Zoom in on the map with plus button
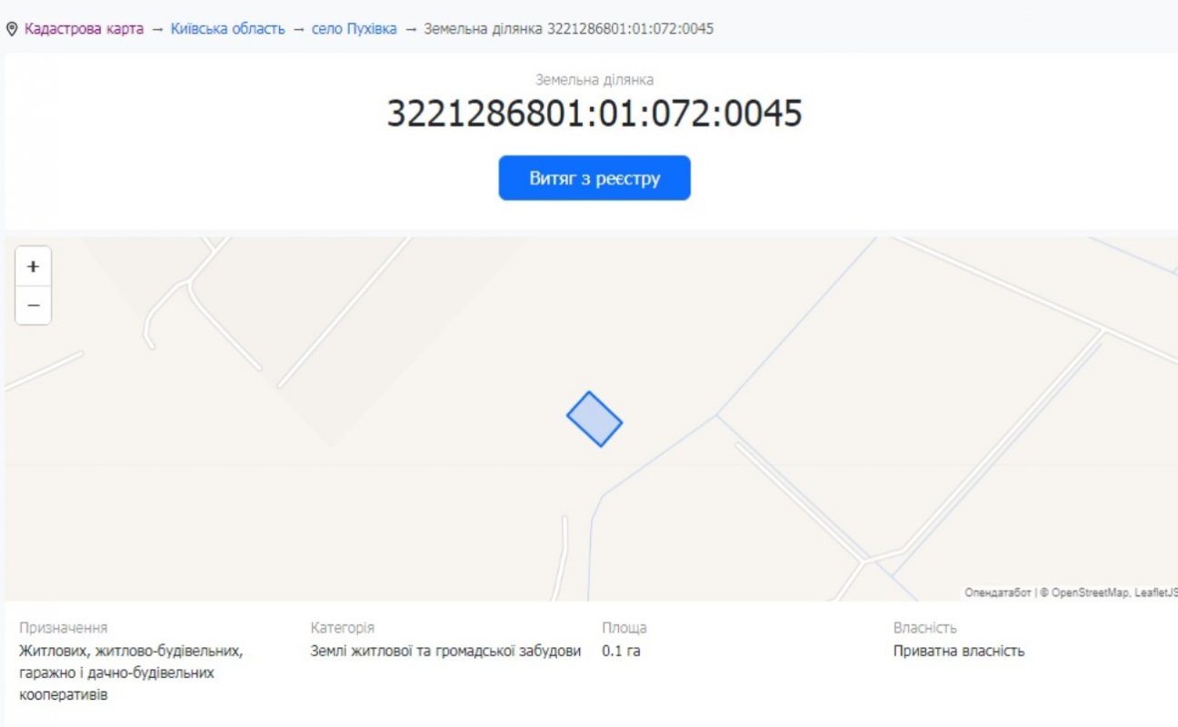This screenshot has height=727, width=1178. [x=34, y=267]
